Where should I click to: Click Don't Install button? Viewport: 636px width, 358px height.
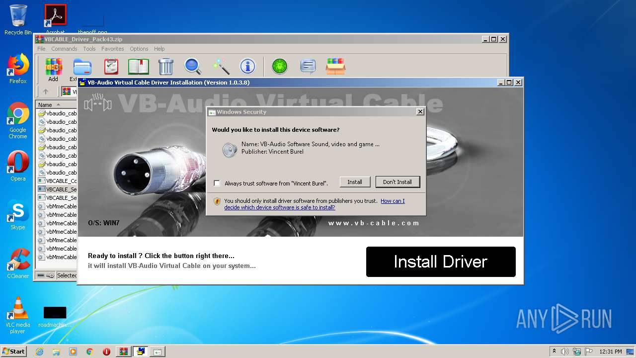(397, 182)
